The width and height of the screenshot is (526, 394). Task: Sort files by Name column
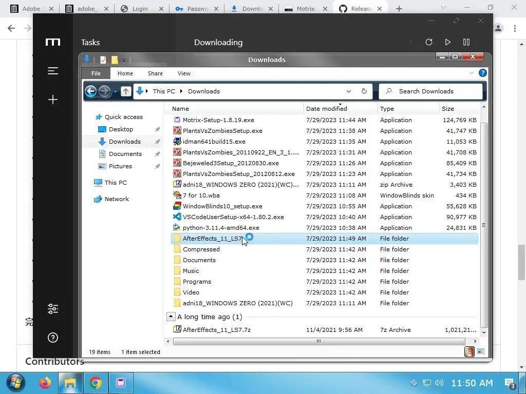[x=234, y=109]
